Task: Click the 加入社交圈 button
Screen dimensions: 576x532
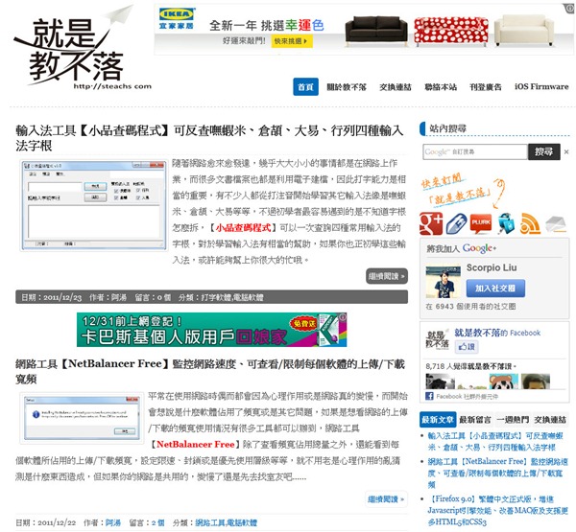Action: coord(495,289)
